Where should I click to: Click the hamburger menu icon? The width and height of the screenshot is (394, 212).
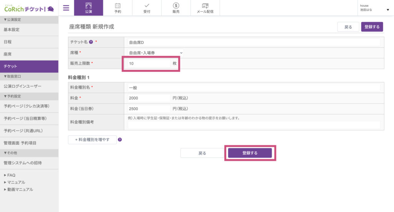pyautogui.click(x=66, y=8)
